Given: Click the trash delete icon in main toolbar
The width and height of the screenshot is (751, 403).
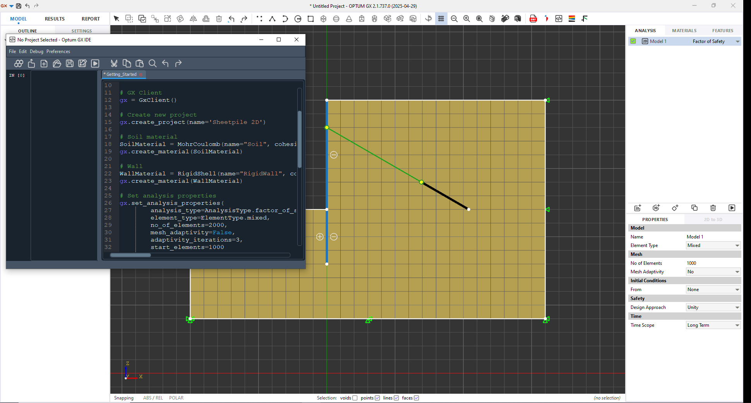Looking at the screenshot, I should click(x=219, y=19).
